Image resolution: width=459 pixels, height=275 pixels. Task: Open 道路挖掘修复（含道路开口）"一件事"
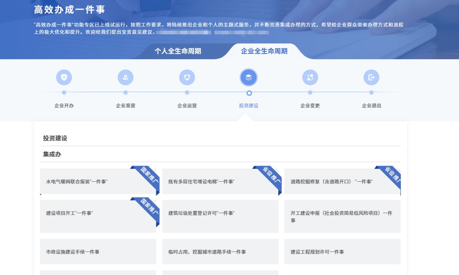332,182
